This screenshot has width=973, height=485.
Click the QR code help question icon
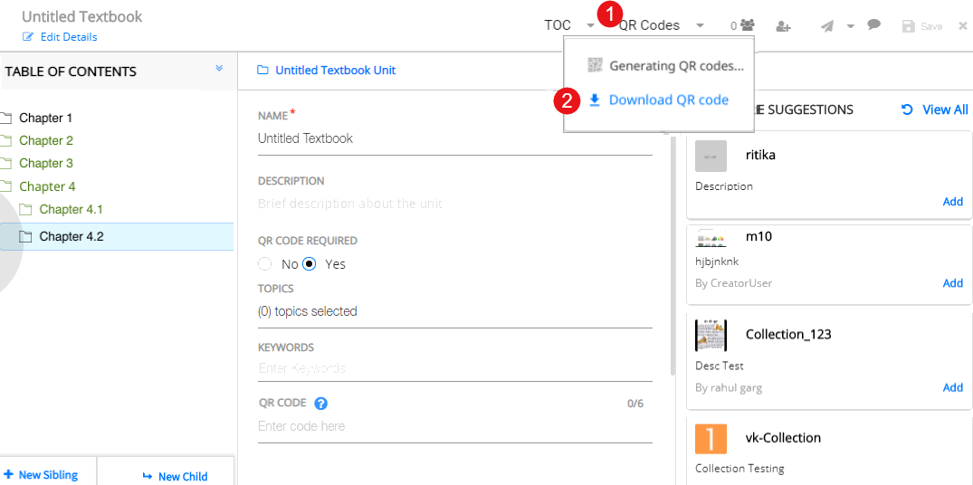tap(320, 404)
